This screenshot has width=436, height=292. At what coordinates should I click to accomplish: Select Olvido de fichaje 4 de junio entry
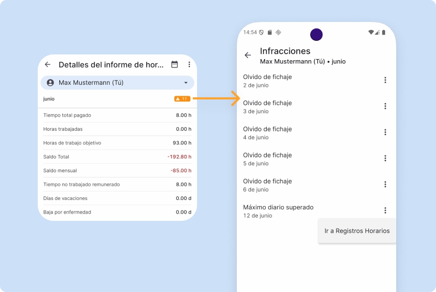click(x=304, y=133)
